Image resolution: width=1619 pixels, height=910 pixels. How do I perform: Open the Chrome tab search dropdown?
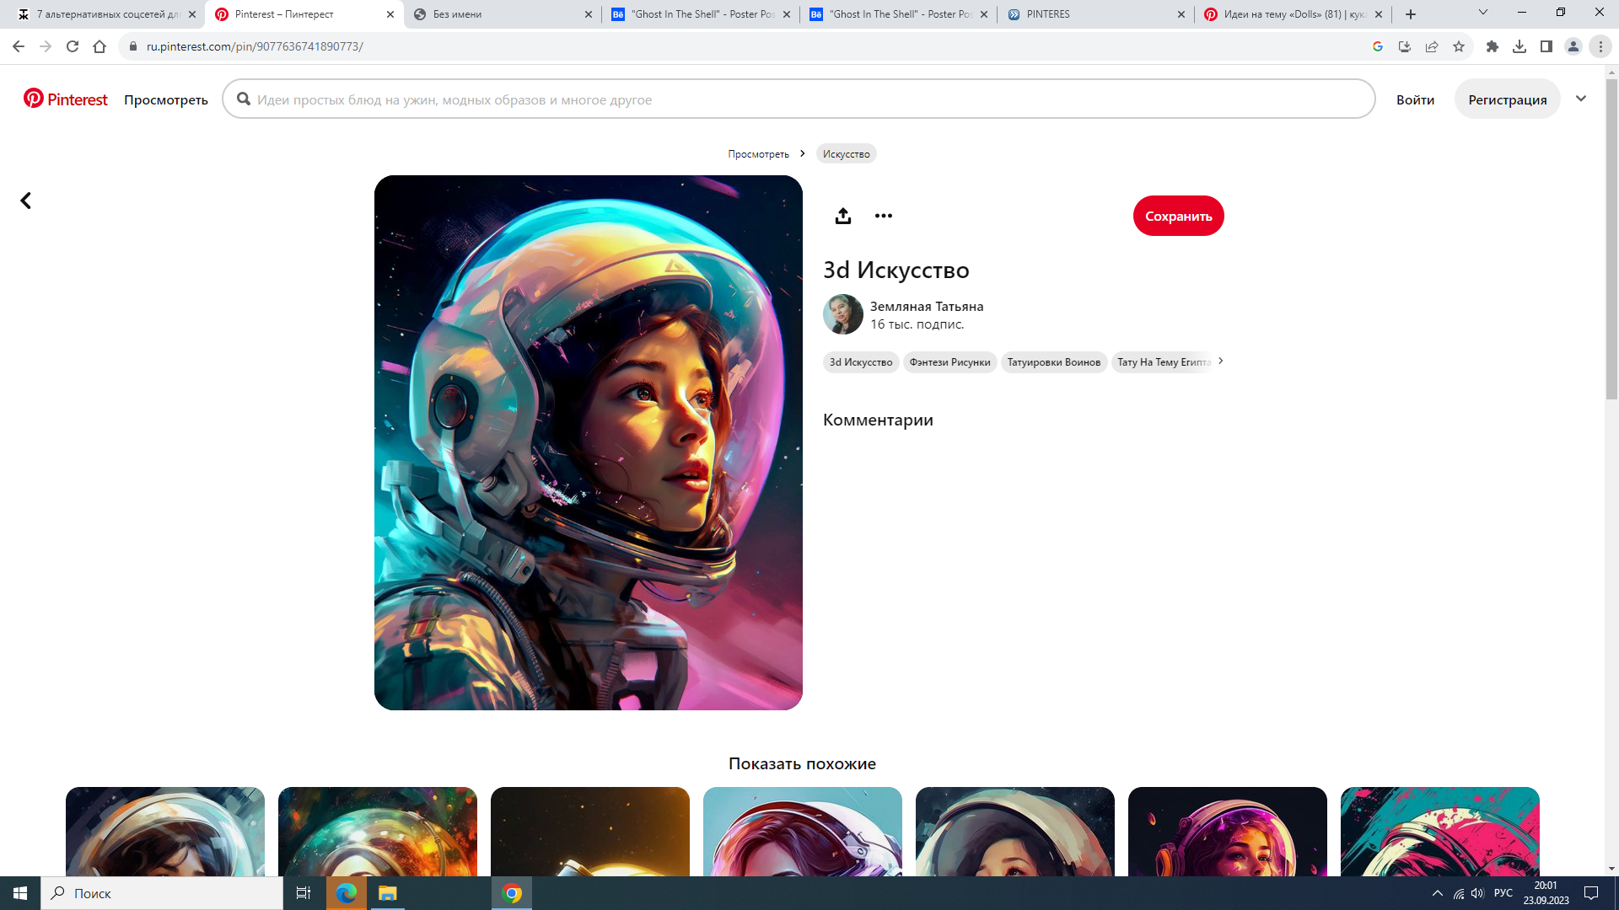1483,13
